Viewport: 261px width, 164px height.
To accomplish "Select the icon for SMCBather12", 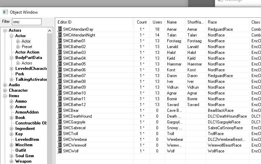I will [x=60, y=104].
